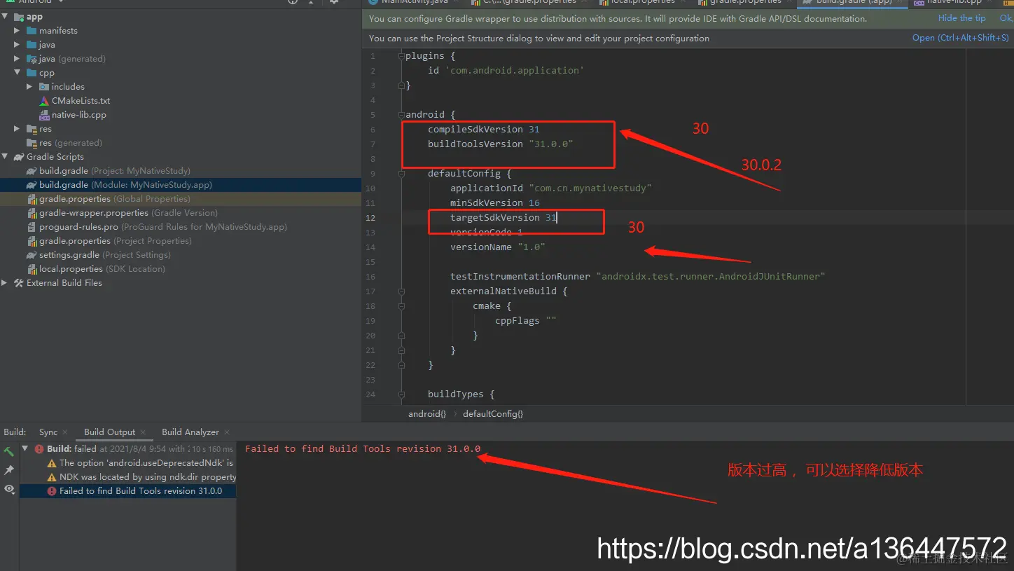This screenshot has height=571, width=1014.
Task: Open build.gradle (Project: MyNativeStudy)
Action: (x=115, y=171)
